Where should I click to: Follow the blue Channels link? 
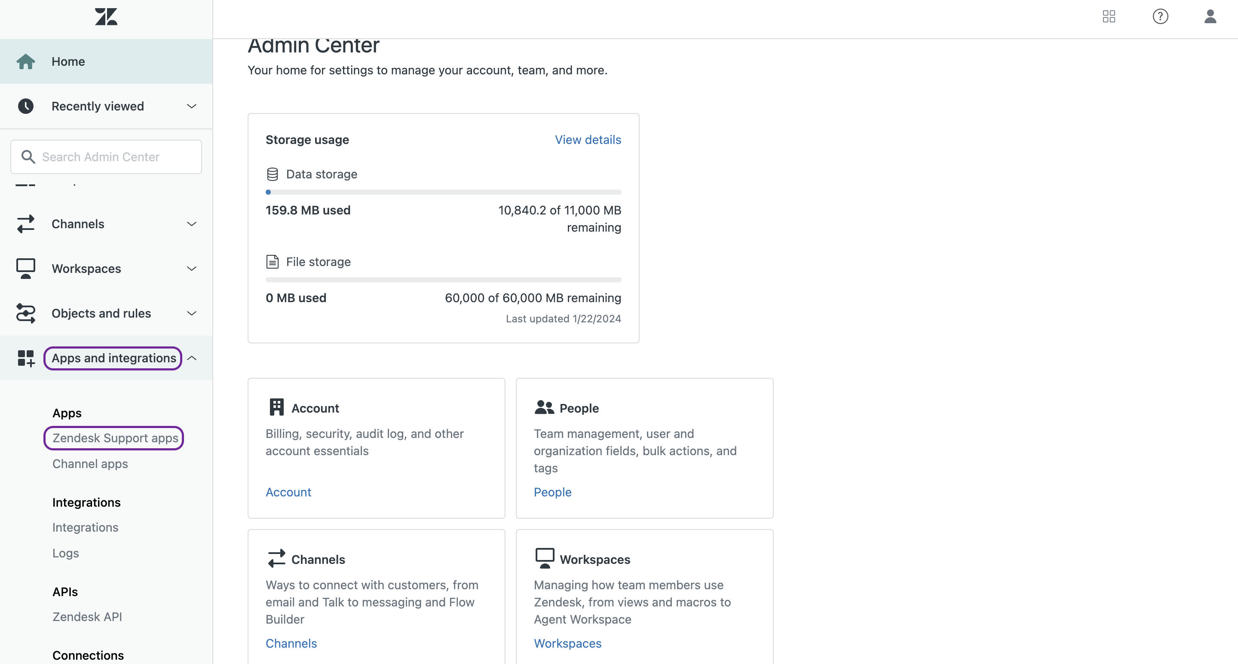[291, 643]
